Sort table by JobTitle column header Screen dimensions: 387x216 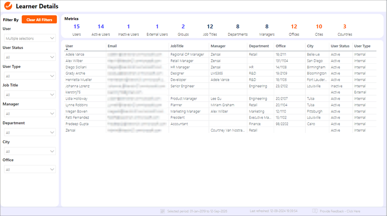177,46
